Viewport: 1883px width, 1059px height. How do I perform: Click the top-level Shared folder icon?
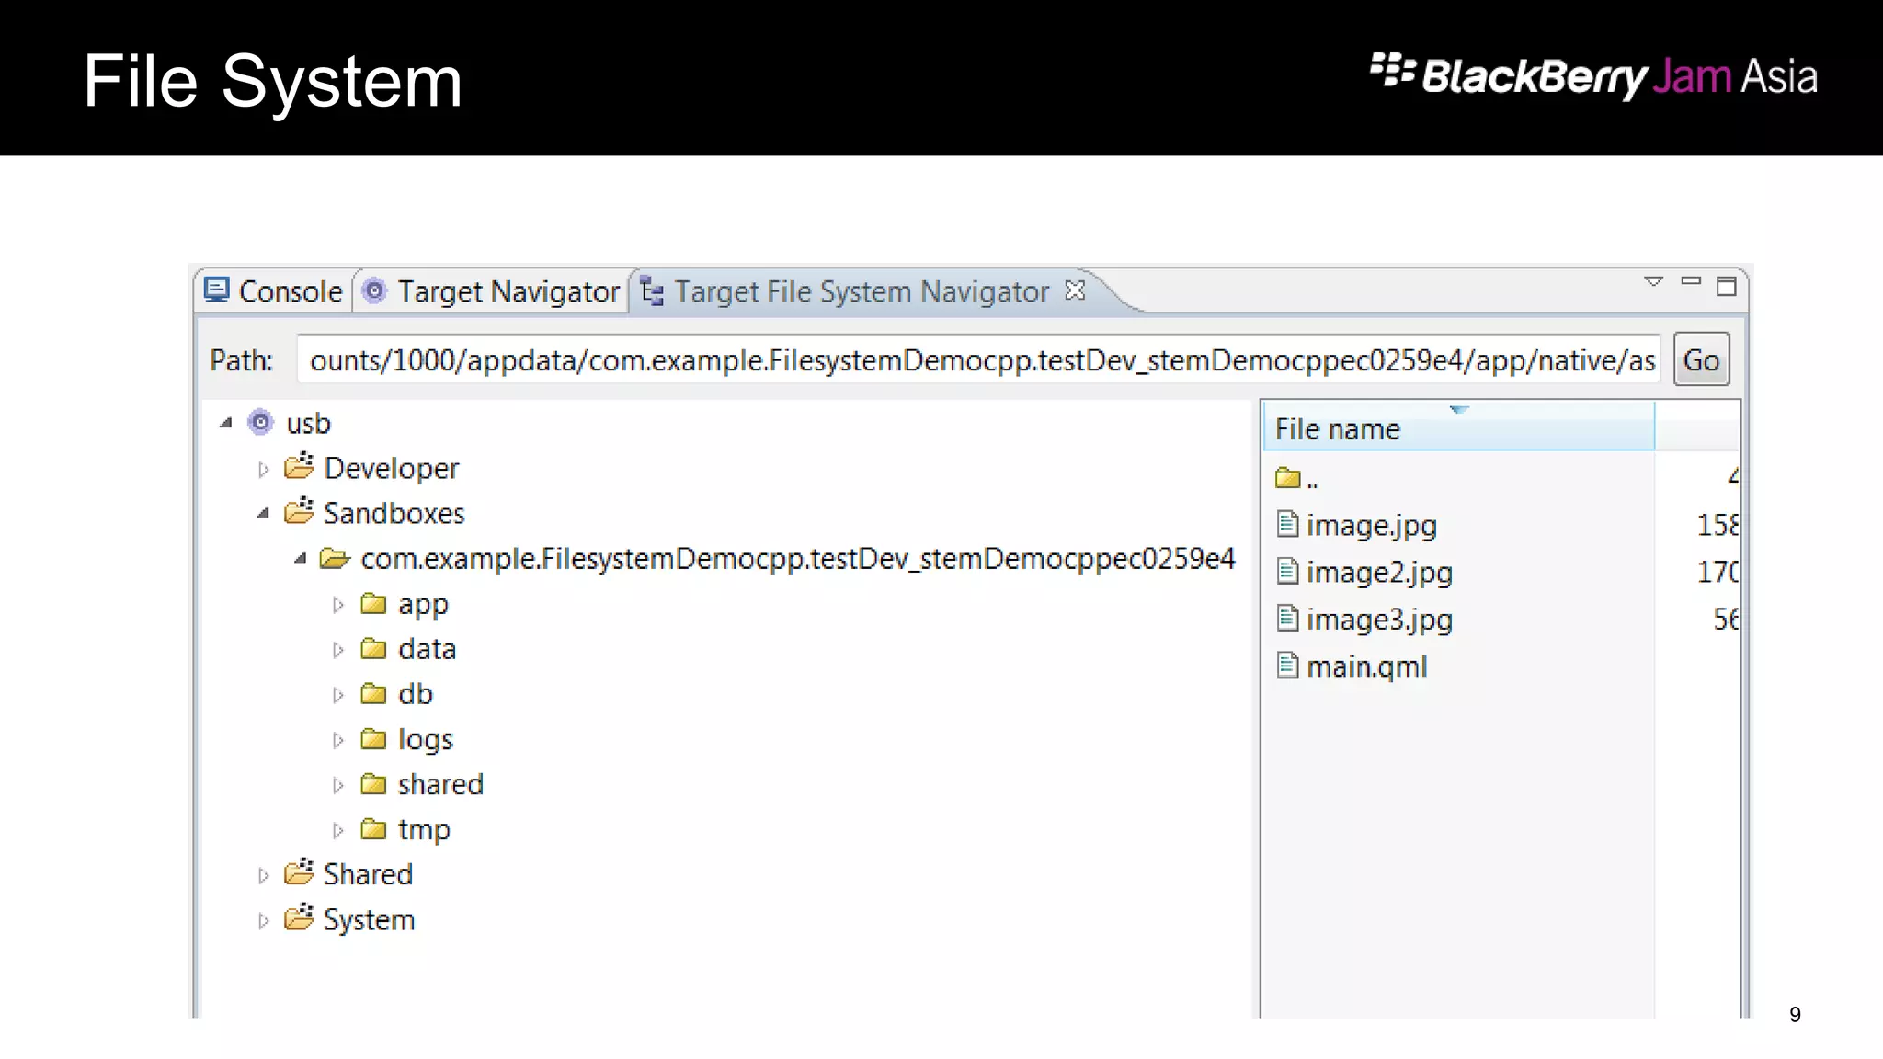coord(299,871)
